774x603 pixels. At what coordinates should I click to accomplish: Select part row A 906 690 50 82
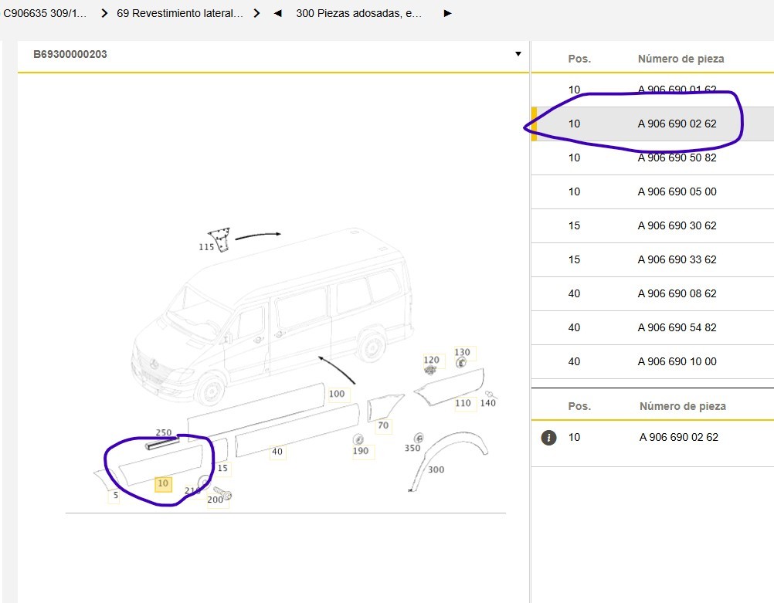(677, 158)
